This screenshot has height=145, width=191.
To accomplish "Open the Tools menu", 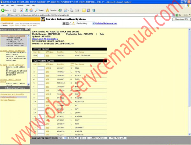I will [x=28, y=5].
